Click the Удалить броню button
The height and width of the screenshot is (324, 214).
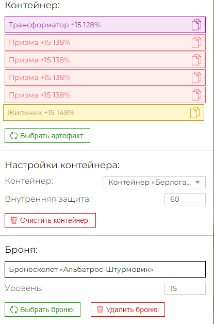coord(128,310)
